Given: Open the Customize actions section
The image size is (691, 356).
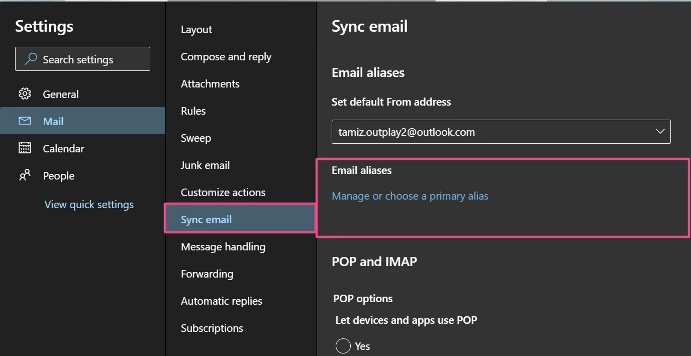Looking at the screenshot, I should click(x=223, y=192).
